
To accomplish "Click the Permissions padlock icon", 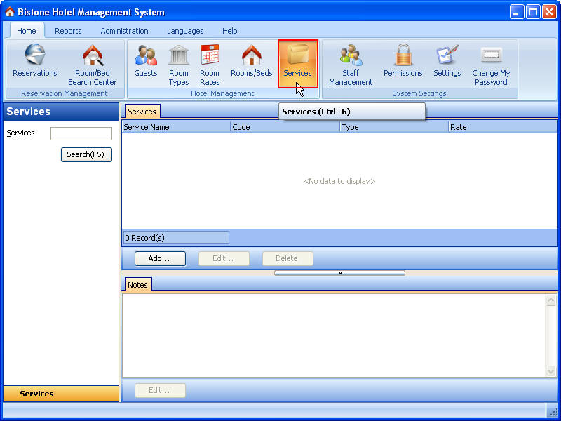I will [x=403, y=62].
